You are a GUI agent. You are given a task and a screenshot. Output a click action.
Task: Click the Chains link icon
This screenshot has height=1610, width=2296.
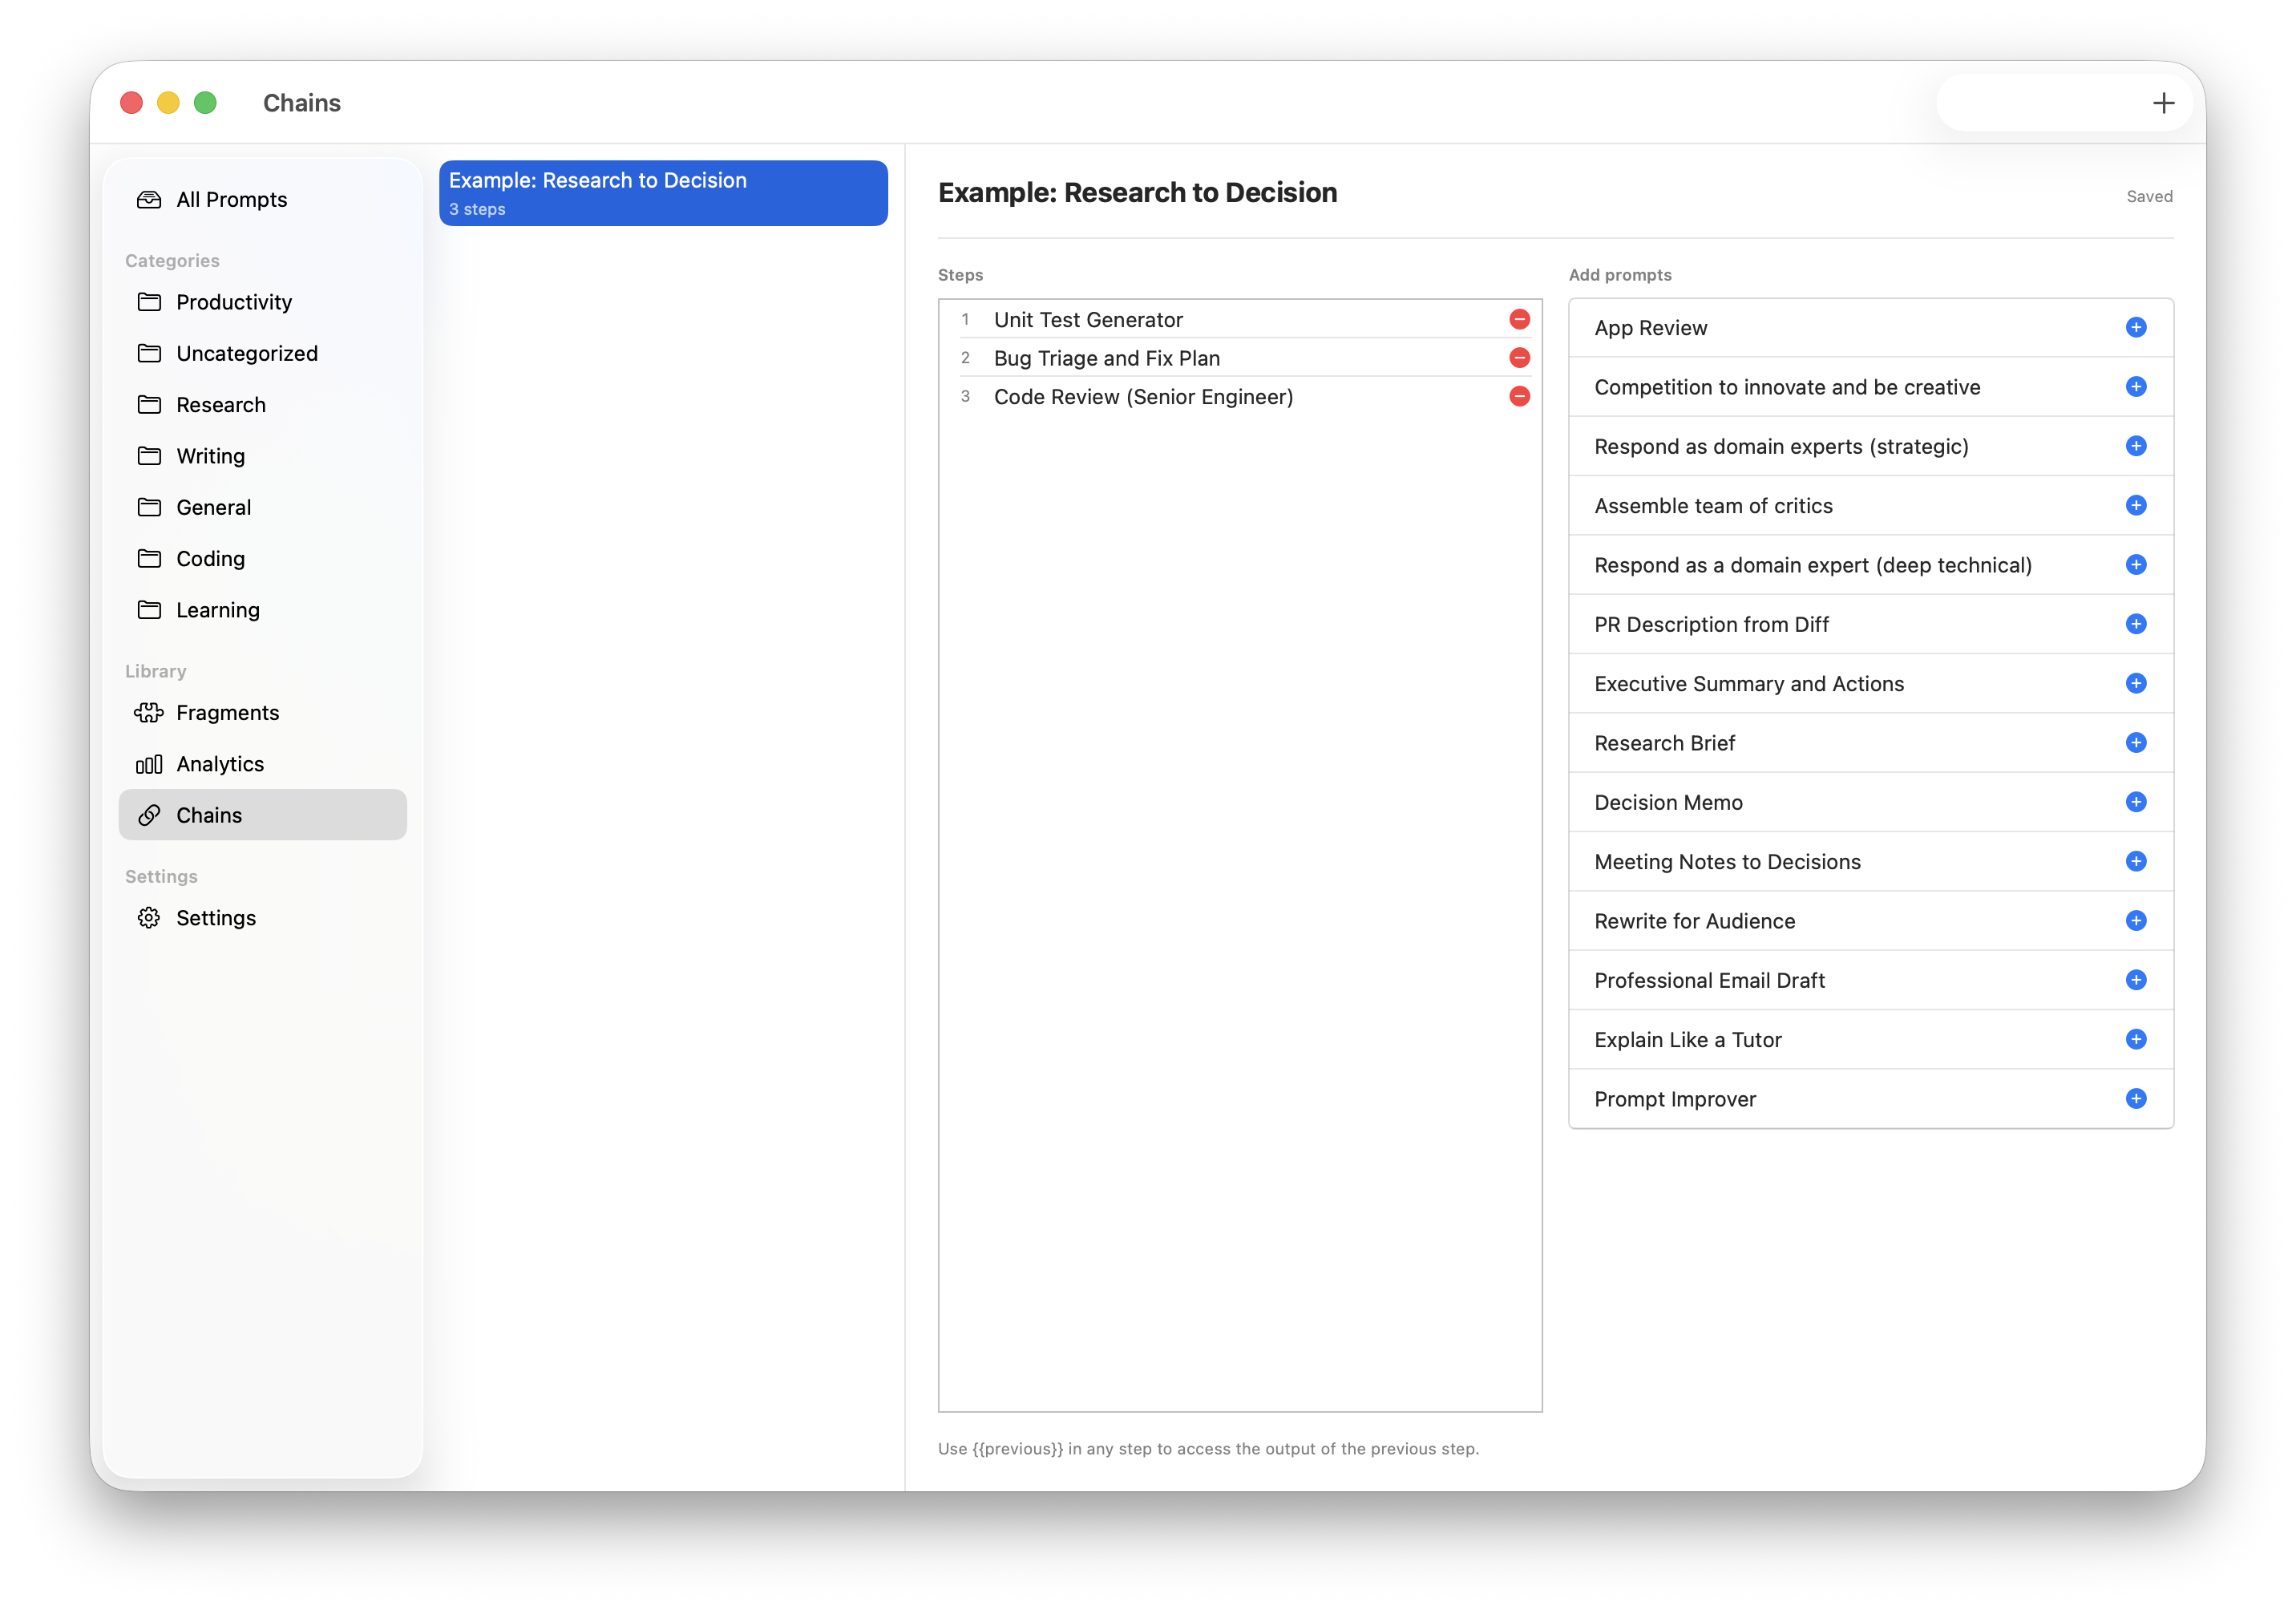click(x=148, y=814)
